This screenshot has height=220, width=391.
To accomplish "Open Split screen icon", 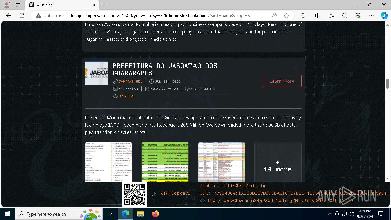I will pyautogui.click(x=317, y=16).
